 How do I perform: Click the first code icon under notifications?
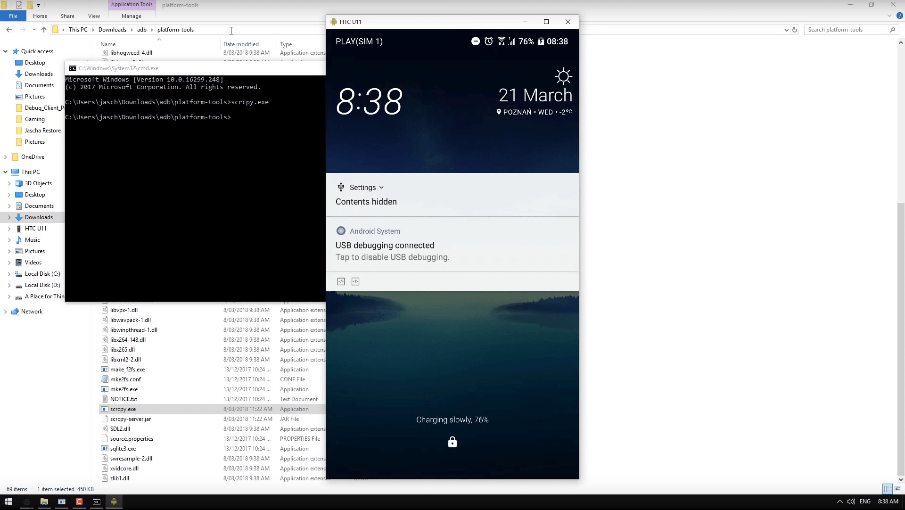pos(341,281)
